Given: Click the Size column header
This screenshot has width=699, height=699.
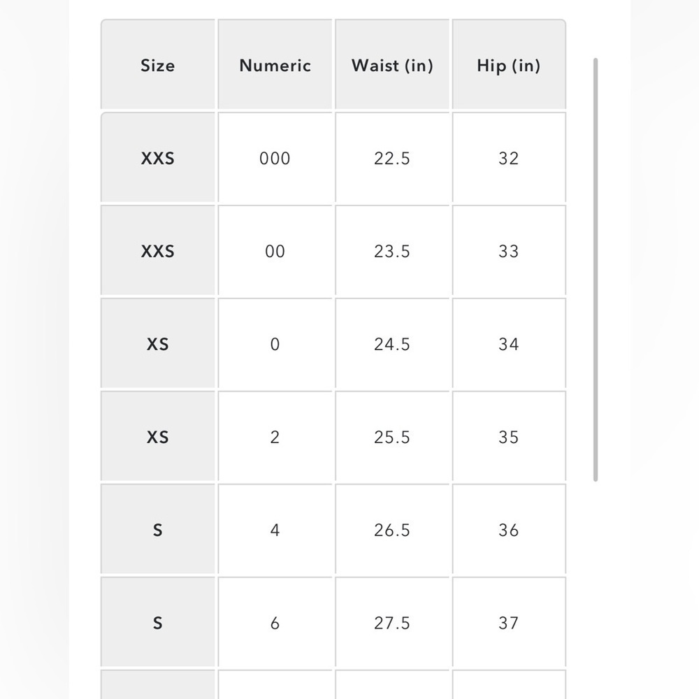Looking at the screenshot, I should click(158, 64).
